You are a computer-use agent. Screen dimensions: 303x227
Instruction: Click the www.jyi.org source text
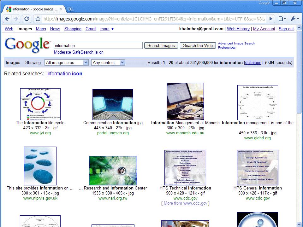[40, 133]
